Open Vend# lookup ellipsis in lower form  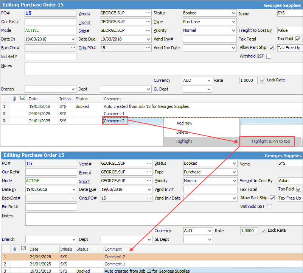pos(149,163)
